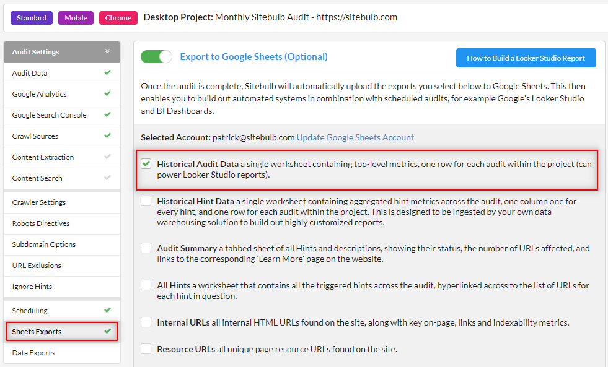Open How to Build a Looker Studio Report
Image resolution: width=608 pixels, height=367 pixels.
tap(526, 58)
